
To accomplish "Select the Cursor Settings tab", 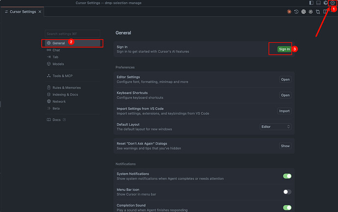I will click(23, 12).
